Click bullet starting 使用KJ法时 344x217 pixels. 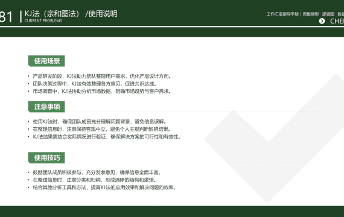tap(100, 122)
